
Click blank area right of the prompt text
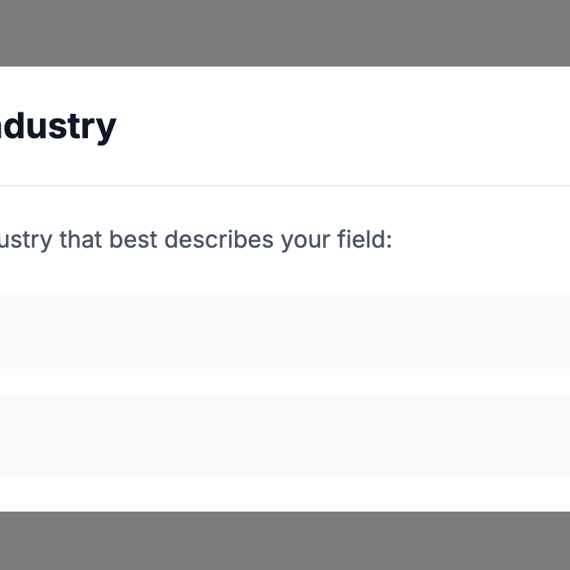pos(481,240)
